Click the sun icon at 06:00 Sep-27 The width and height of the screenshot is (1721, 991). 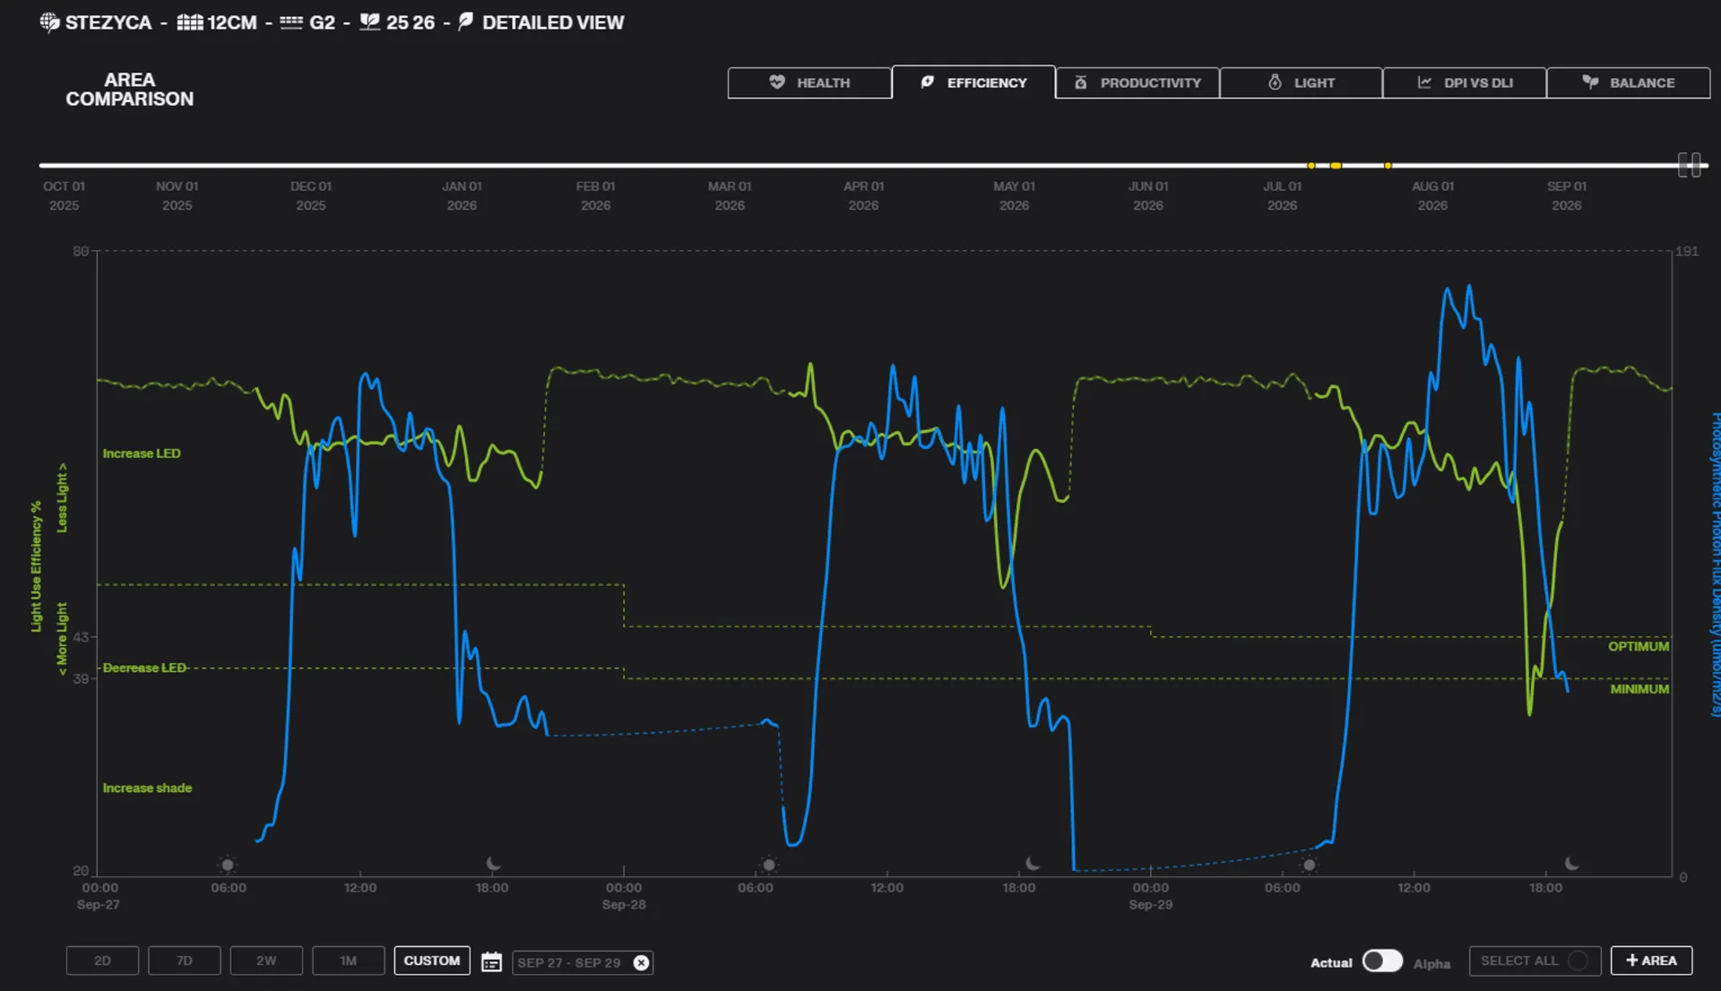228,865
